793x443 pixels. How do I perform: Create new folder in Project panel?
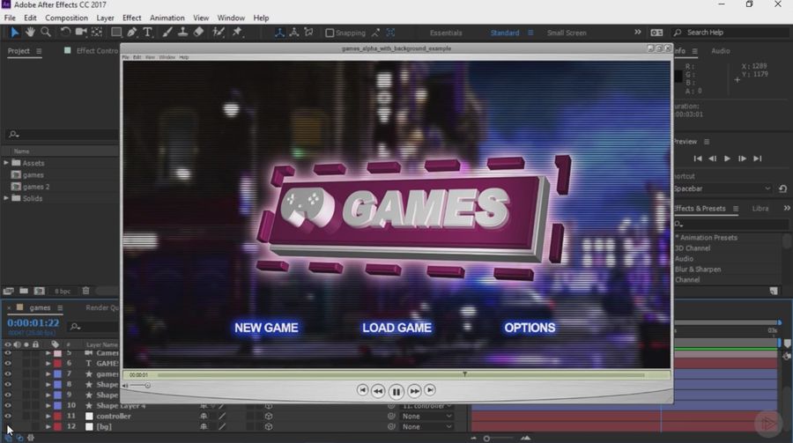coord(24,291)
